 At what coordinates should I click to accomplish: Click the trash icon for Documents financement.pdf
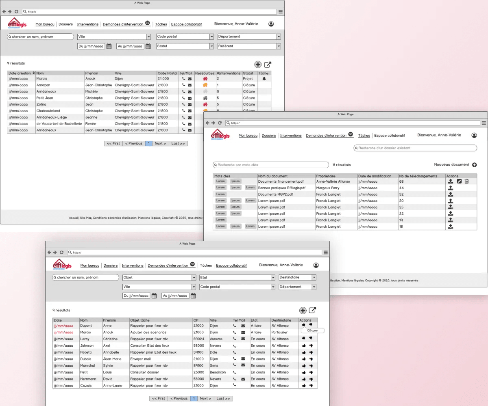click(467, 181)
